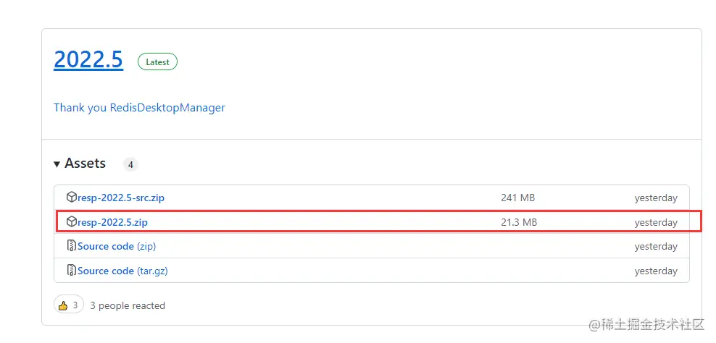Click the '21.3 MB' size text
The height and width of the screenshot is (343, 716).
pos(519,223)
